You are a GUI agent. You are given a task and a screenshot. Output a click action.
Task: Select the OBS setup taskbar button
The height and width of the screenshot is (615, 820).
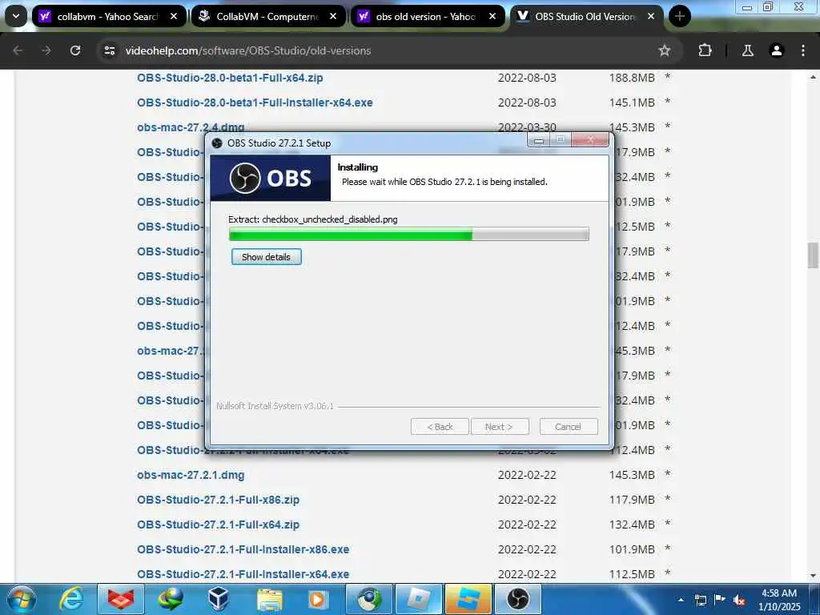coord(518,599)
